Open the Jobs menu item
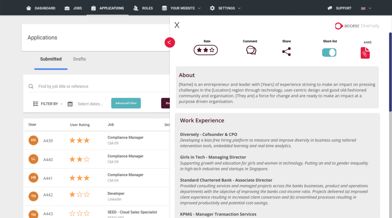Image resolution: width=392 pixels, height=218 pixels. (x=73, y=8)
